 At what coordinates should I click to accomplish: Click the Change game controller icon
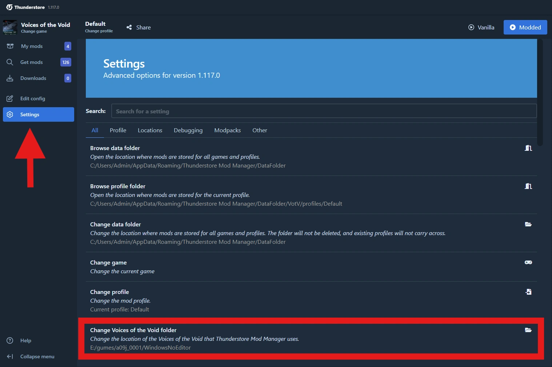(x=528, y=262)
